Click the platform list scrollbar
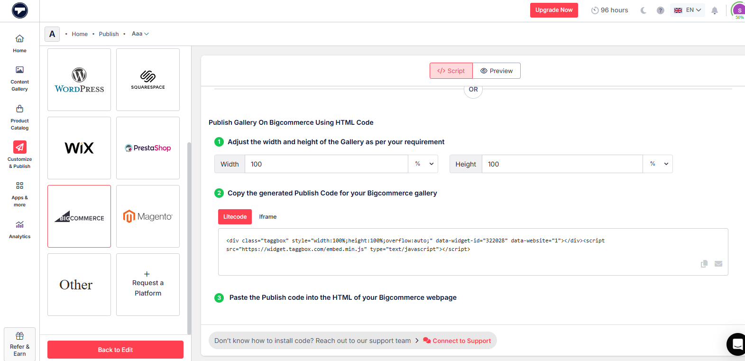The height and width of the screenshot is (361, 745). tap(189, 238)
